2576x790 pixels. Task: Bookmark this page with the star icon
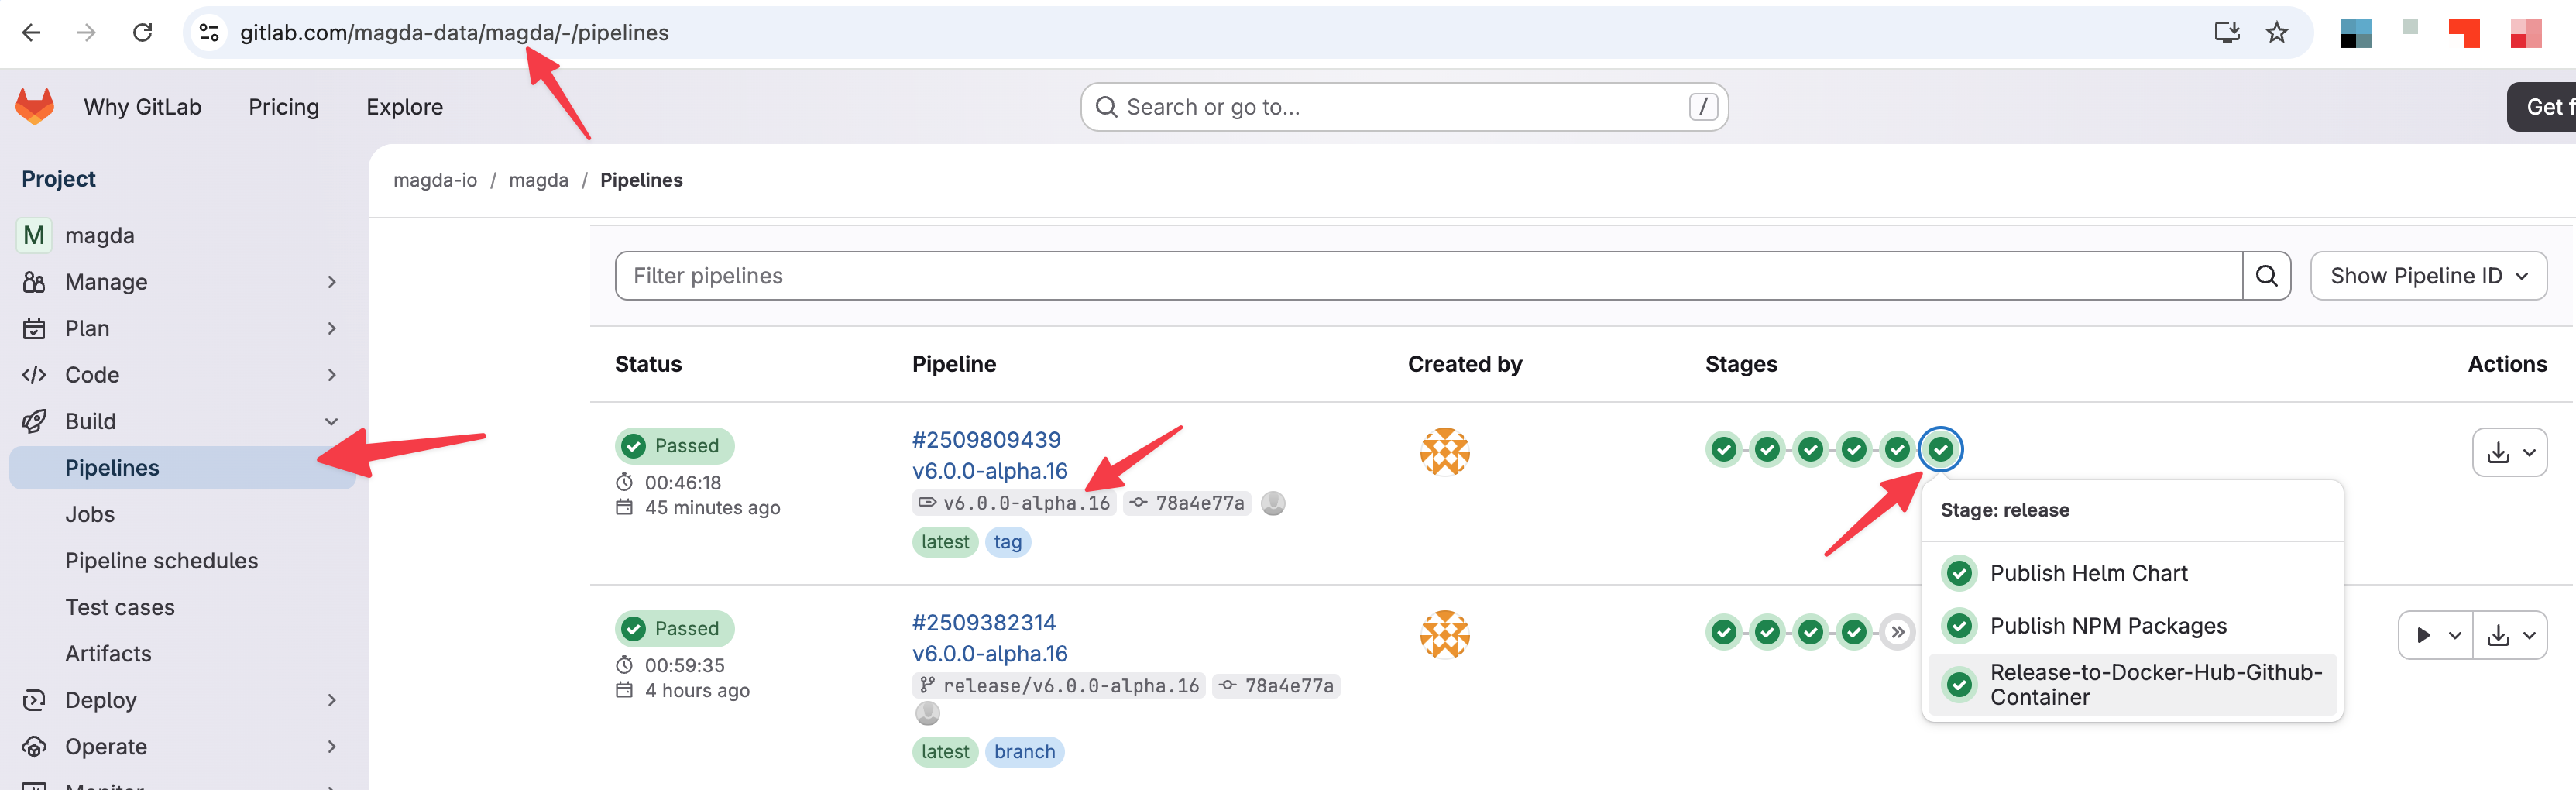pos(2277,33)
